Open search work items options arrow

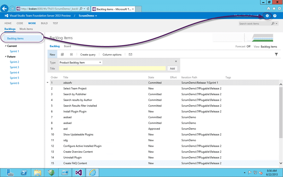[277, 24]
